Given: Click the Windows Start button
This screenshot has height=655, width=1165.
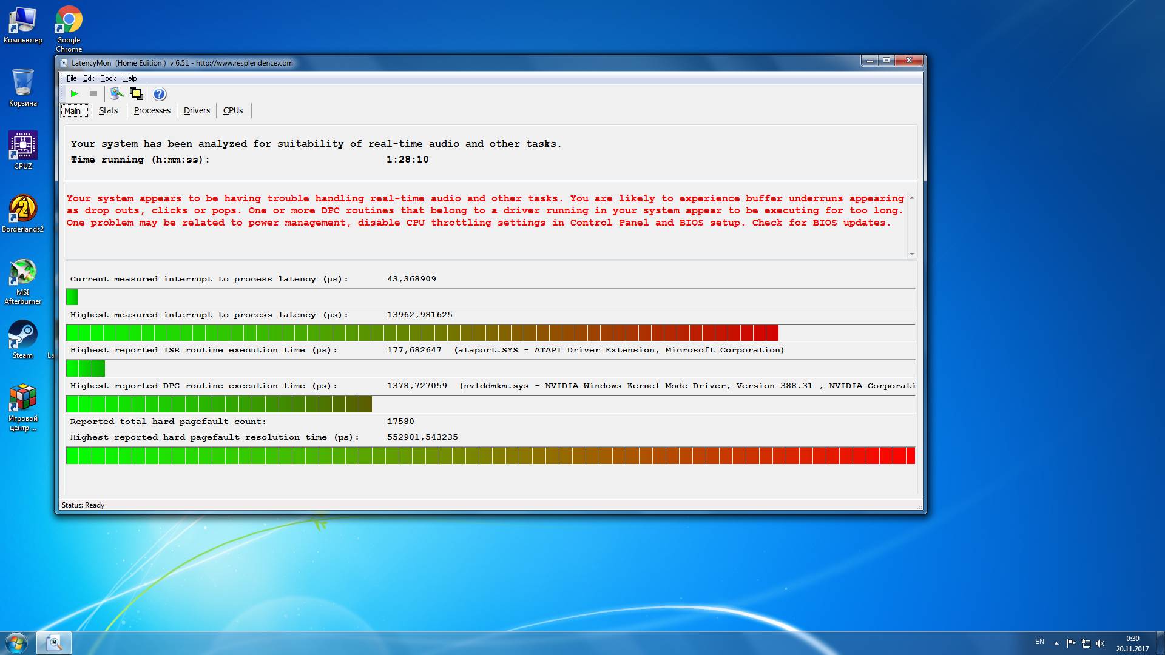Looking at the screenshot, I should [16, 643].
